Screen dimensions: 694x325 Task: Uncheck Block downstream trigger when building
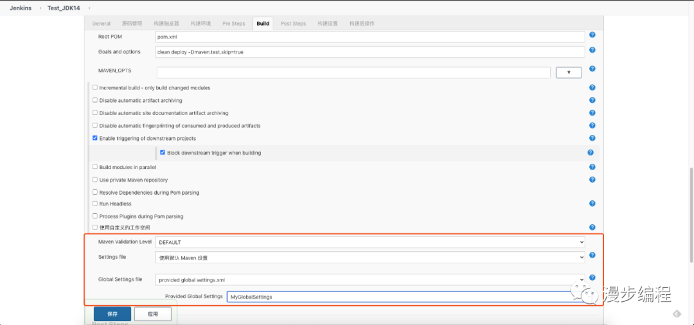point(163,153)
